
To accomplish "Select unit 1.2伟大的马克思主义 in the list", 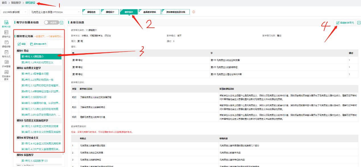I will click(37, 62).
